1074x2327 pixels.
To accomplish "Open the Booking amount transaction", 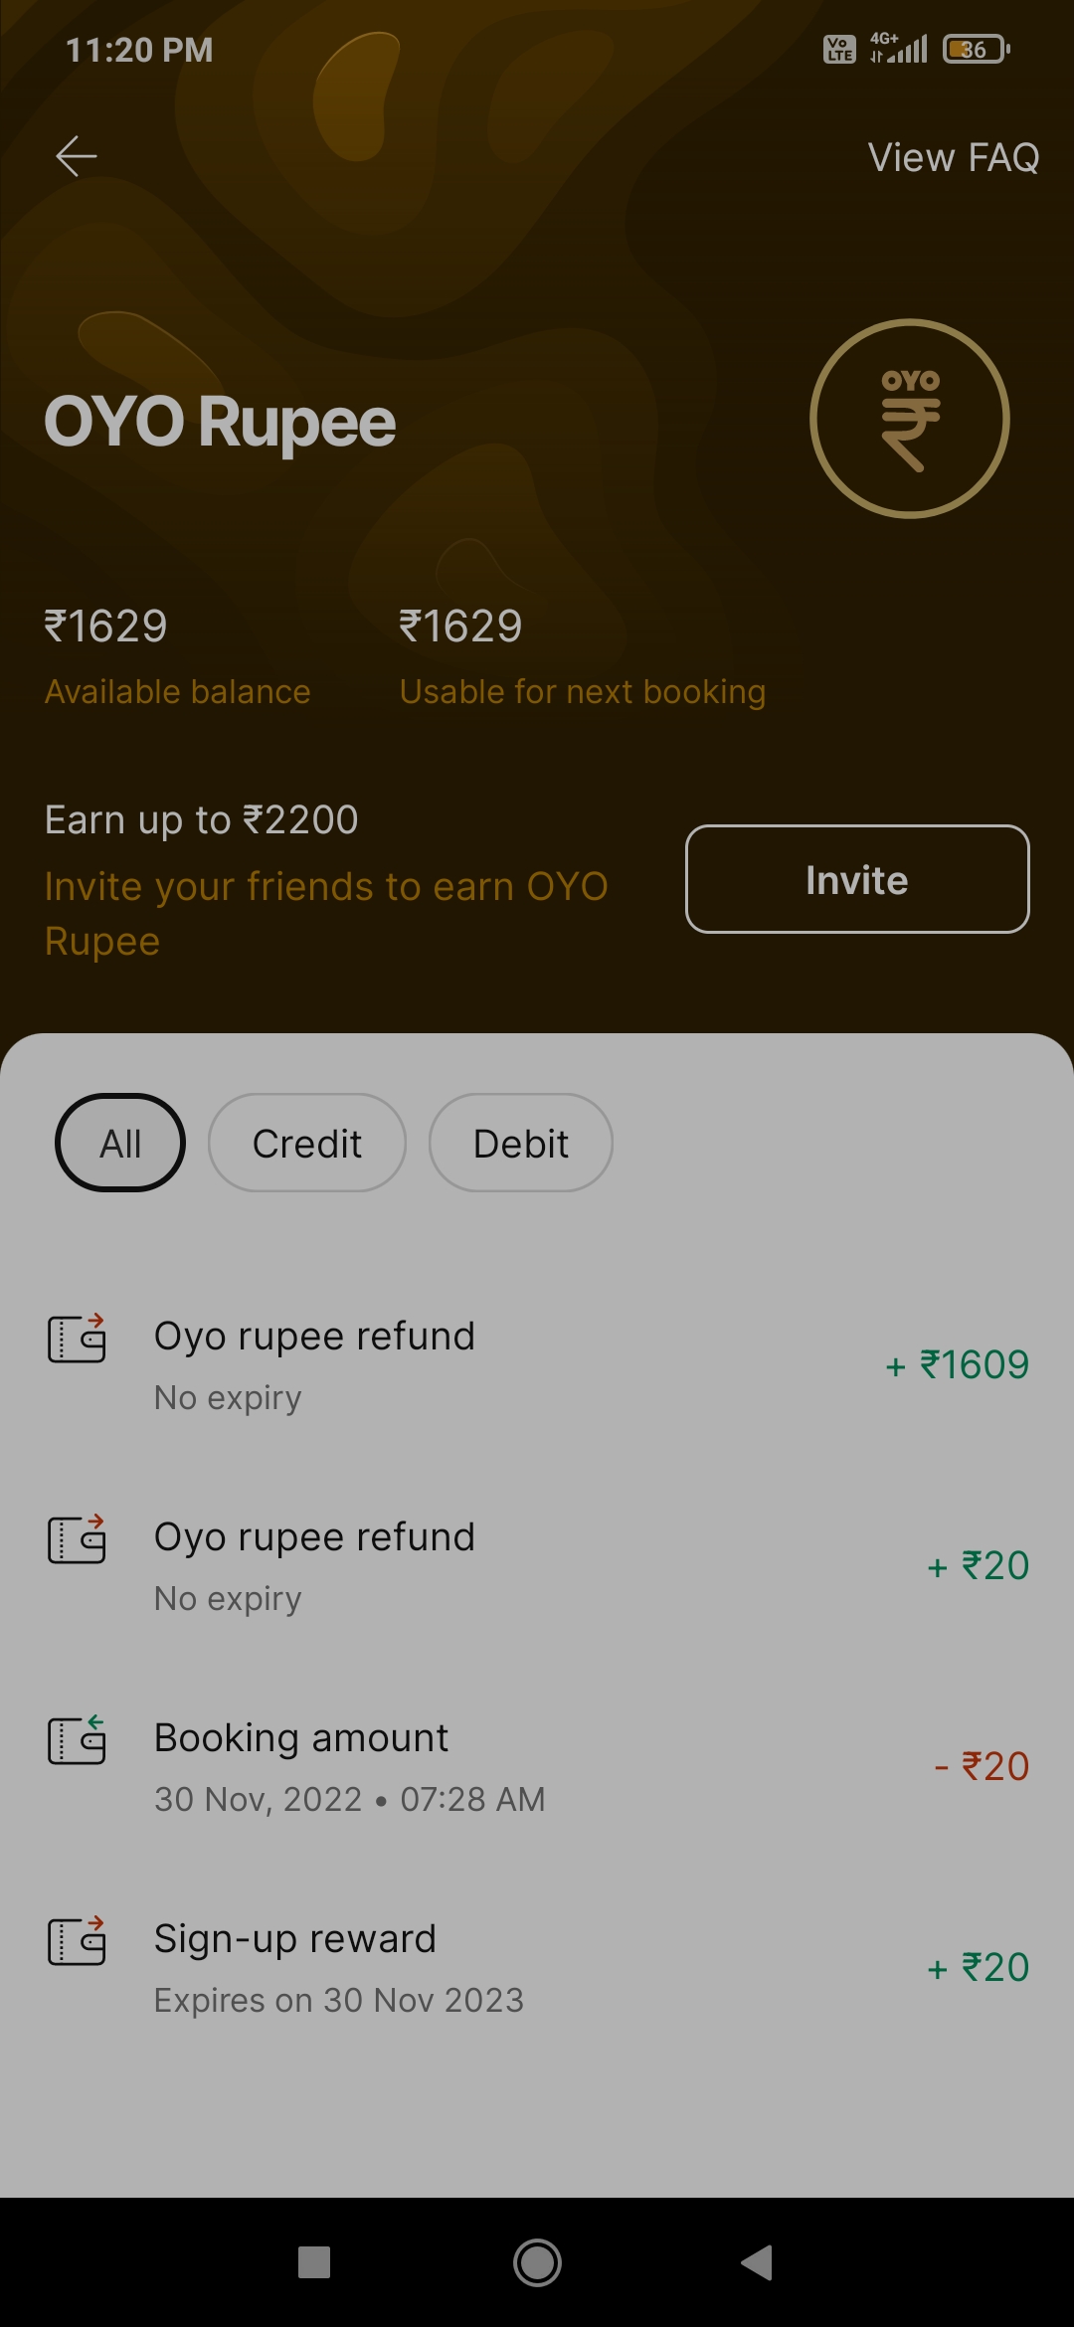I will (x=537, y=1766).
